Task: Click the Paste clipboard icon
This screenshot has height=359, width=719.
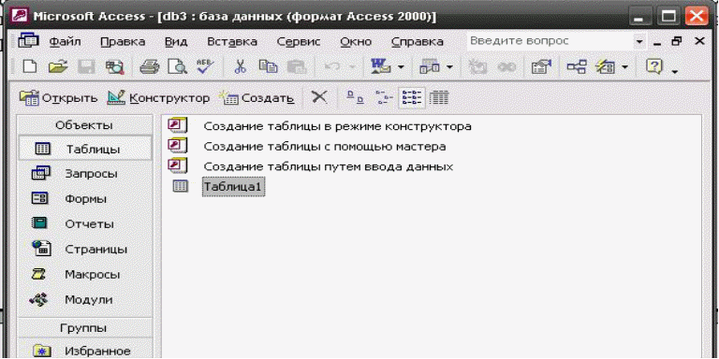Action: tap(296, 67)
